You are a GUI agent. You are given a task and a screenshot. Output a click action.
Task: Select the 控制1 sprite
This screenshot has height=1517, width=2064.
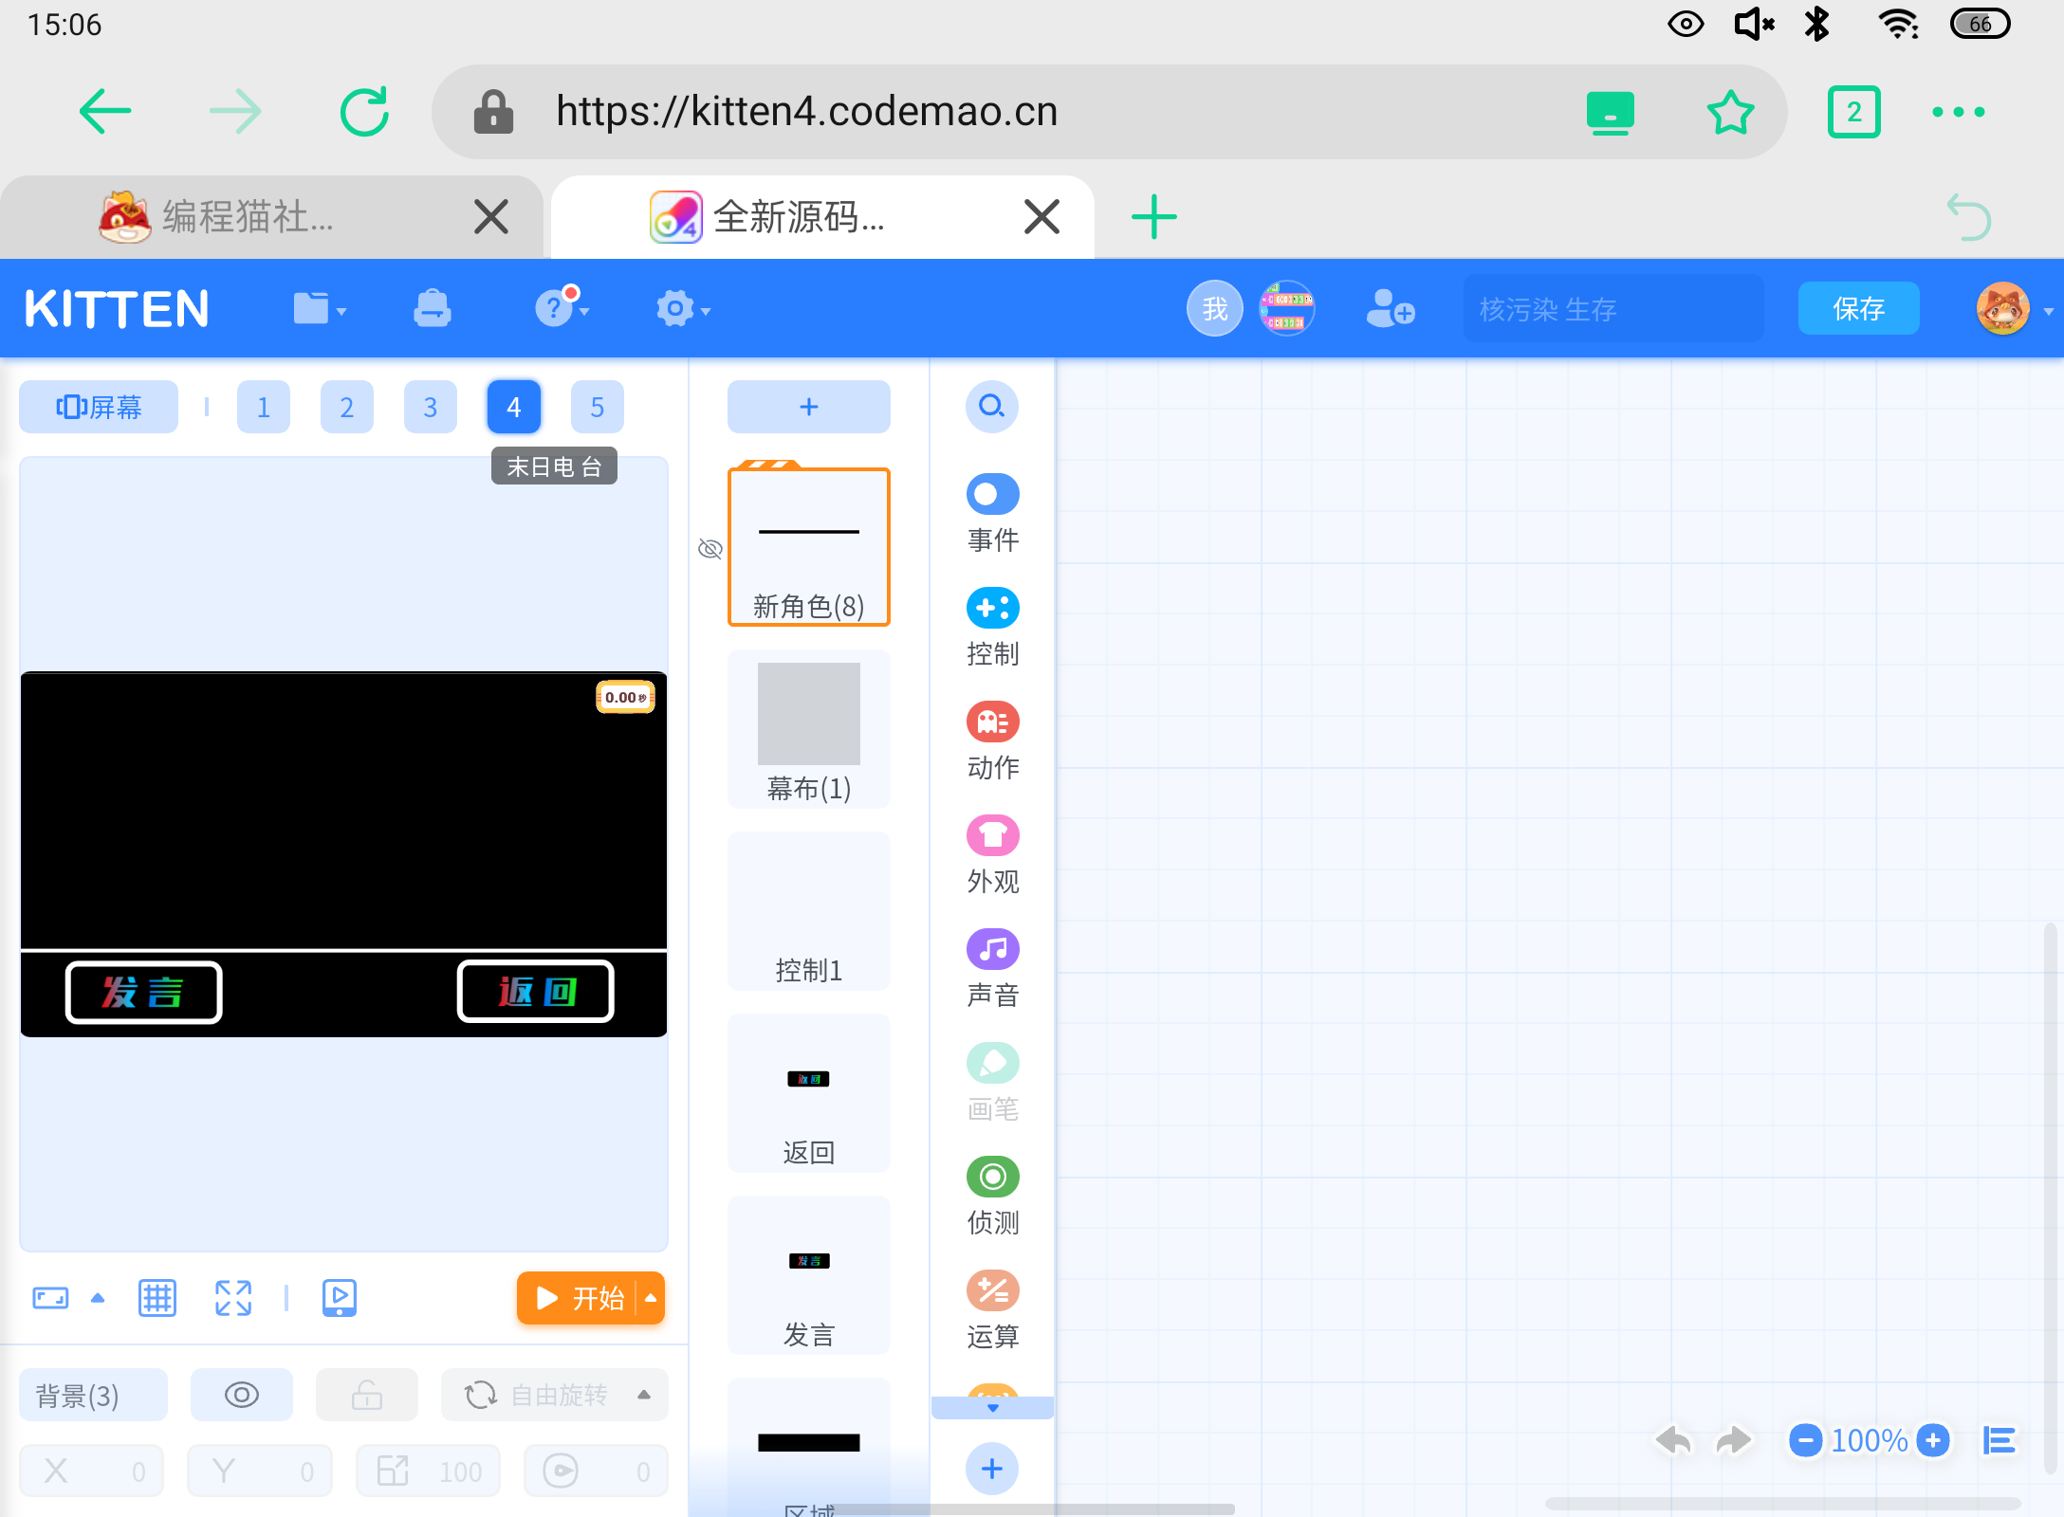[x=809, y=911]
